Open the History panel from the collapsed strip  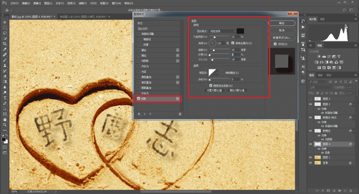(303, 21)
